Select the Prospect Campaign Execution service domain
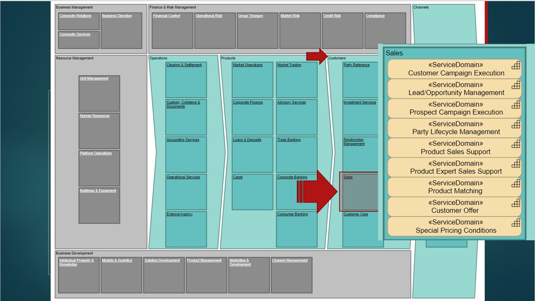 pos(454,108)
